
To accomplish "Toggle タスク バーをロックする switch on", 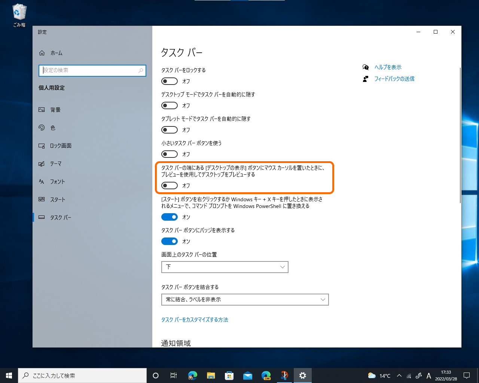I will pos(169,81).
